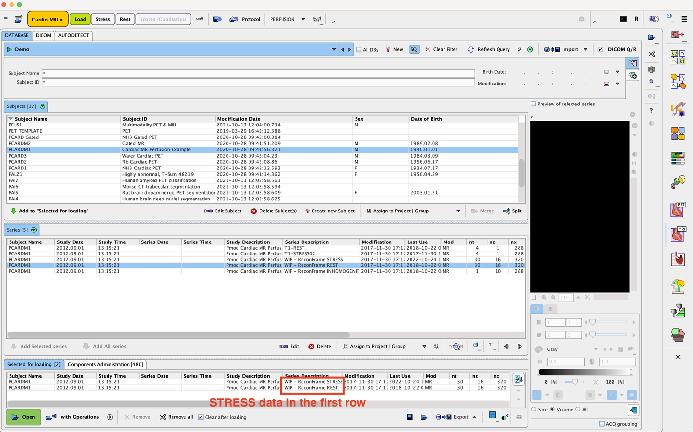Click the folder with arrow icon at top left
The image size is (693, 432).
19,19
